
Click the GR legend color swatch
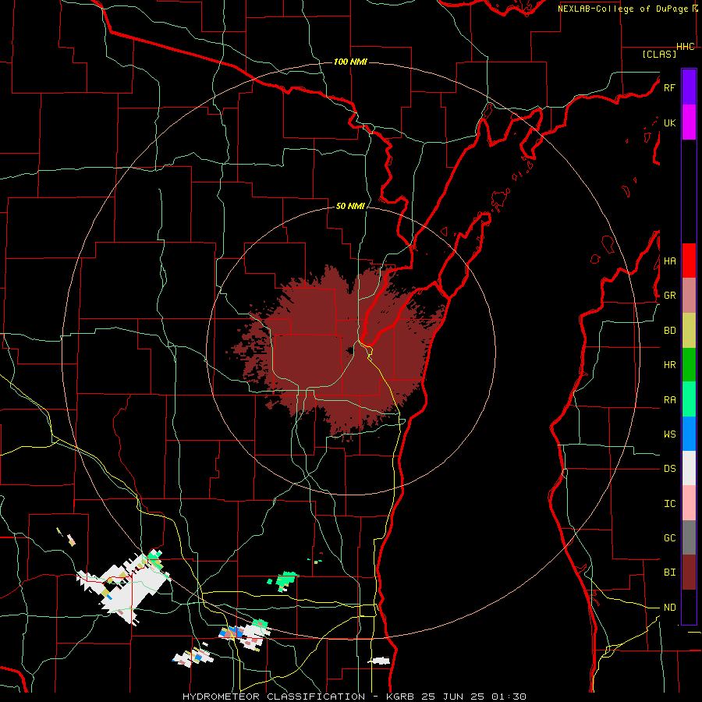[689, 296]
